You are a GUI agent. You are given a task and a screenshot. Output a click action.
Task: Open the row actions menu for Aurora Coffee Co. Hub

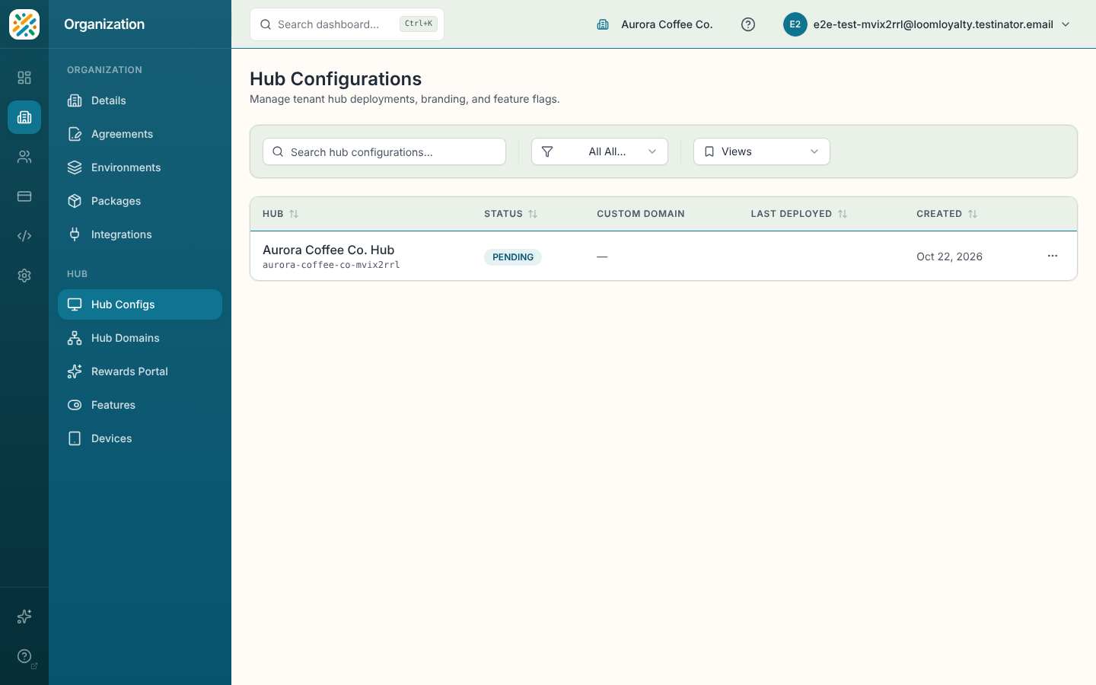tap(1053, 256)
